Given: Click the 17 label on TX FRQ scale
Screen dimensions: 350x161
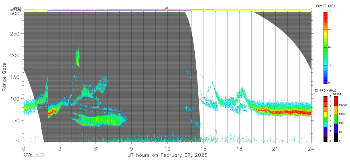Looking at the screenshot, I should (x=330, y=101).
